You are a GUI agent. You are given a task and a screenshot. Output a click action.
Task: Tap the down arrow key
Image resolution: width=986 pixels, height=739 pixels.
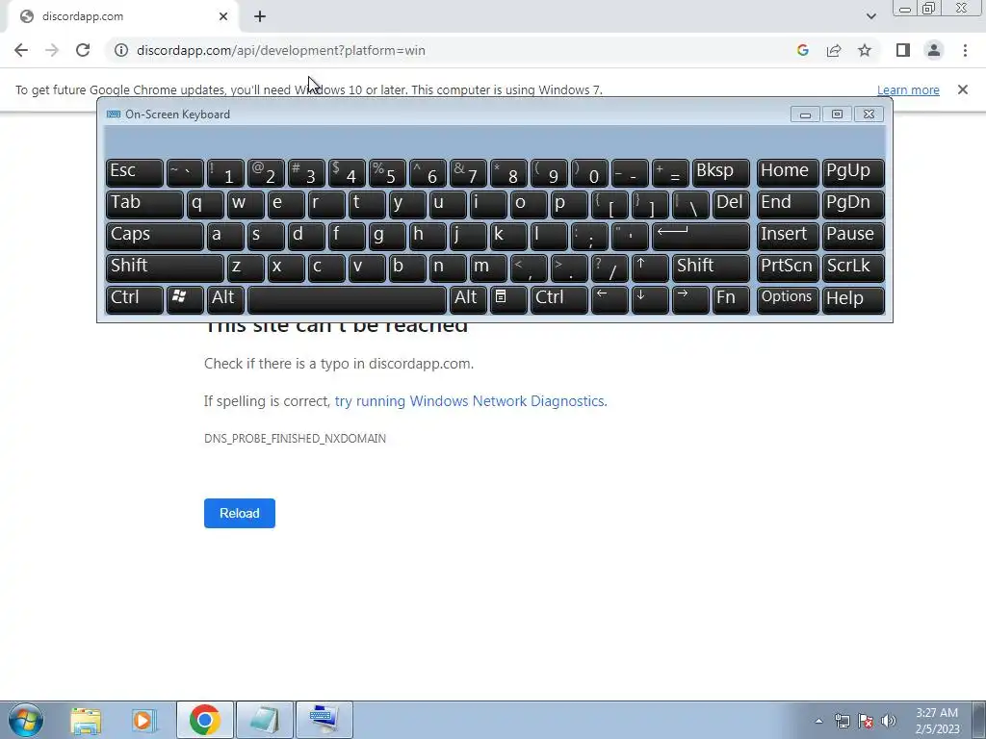click(x=650, y=299)
